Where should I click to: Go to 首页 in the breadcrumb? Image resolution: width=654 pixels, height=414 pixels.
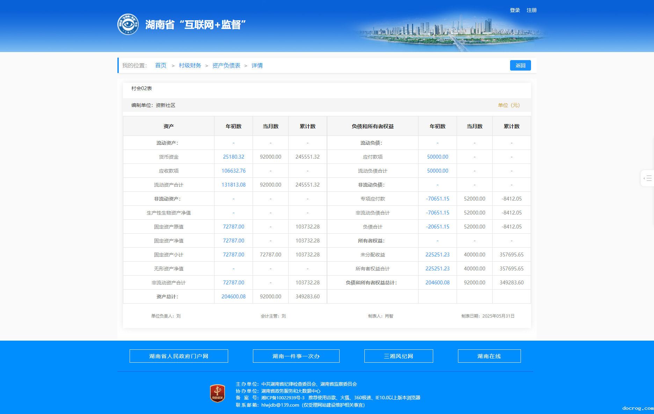pos(161,65)
